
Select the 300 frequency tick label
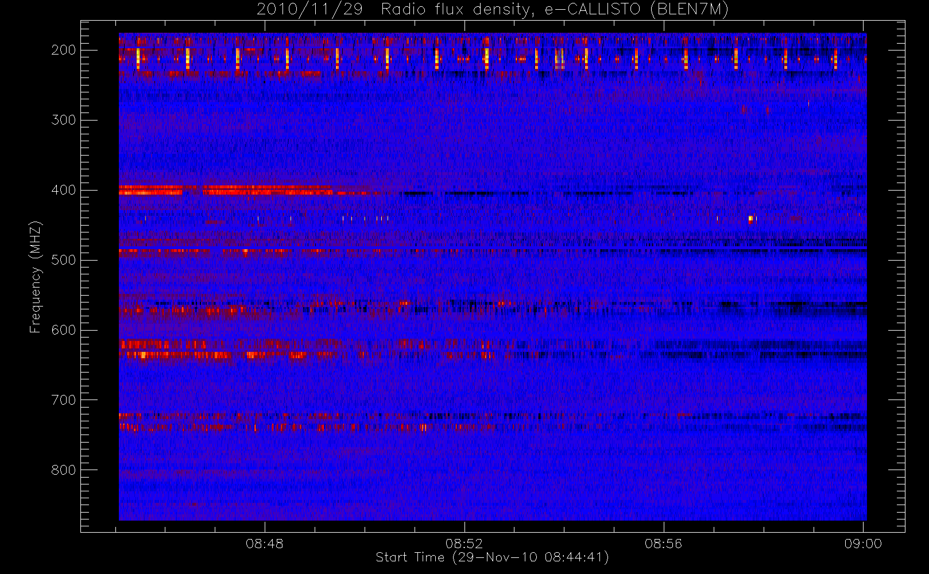coord(63,120)
